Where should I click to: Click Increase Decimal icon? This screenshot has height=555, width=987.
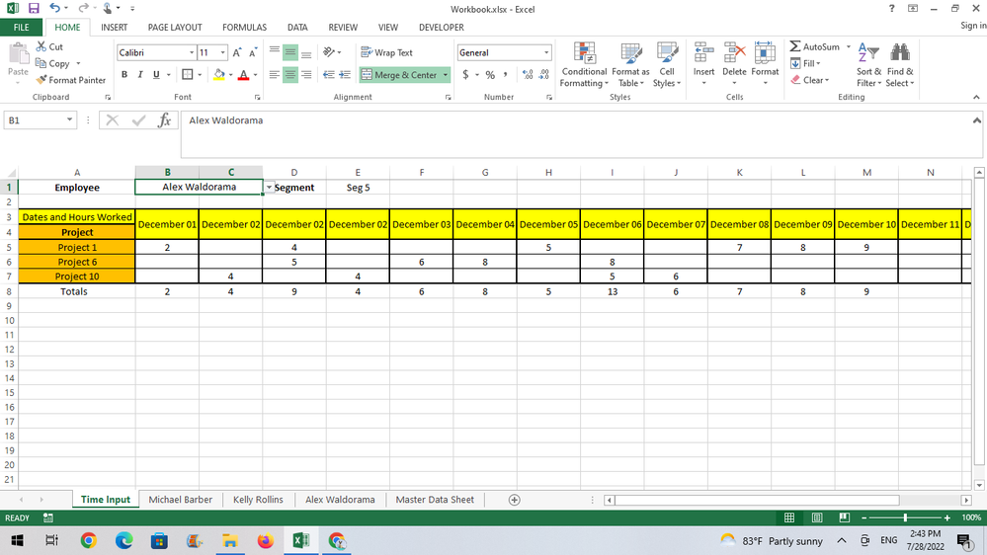[528, 74]
